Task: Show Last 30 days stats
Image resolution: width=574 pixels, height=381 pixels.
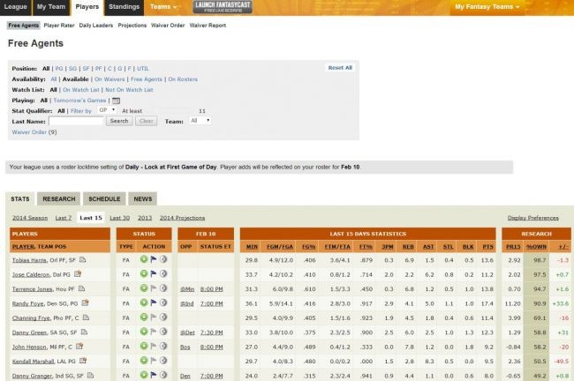Action: tap(120, 218)
